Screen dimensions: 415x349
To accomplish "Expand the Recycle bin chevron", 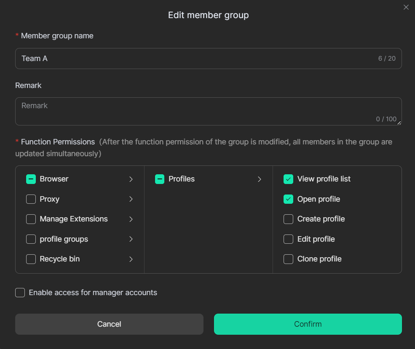I will [131, 259].
